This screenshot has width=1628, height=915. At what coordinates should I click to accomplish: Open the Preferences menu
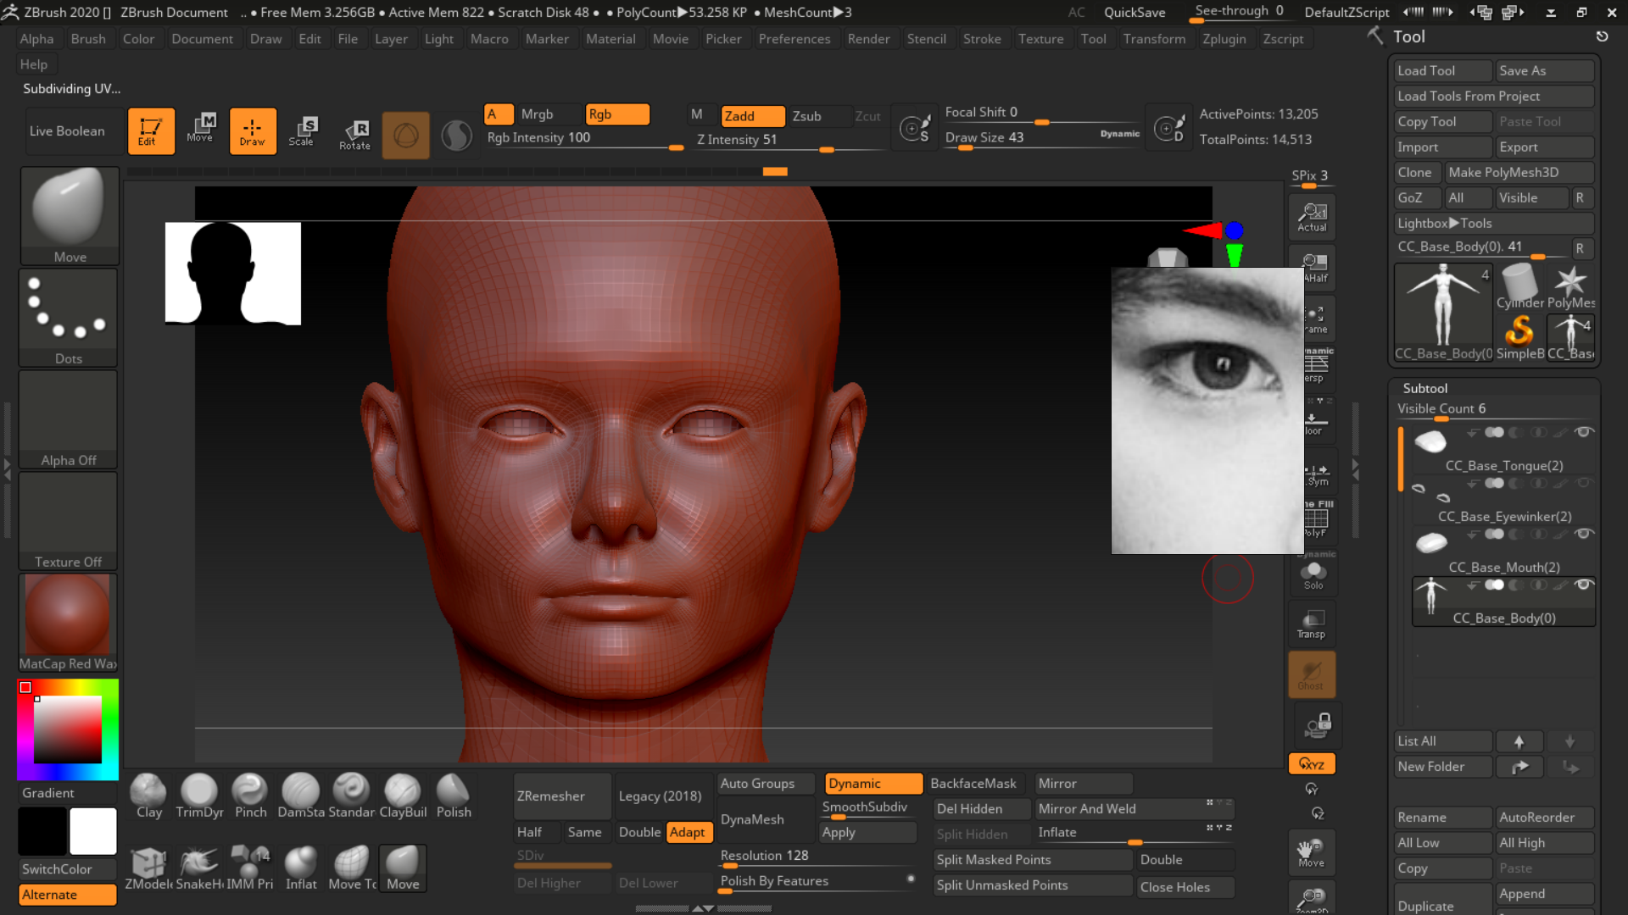click(x=794, y=39)
